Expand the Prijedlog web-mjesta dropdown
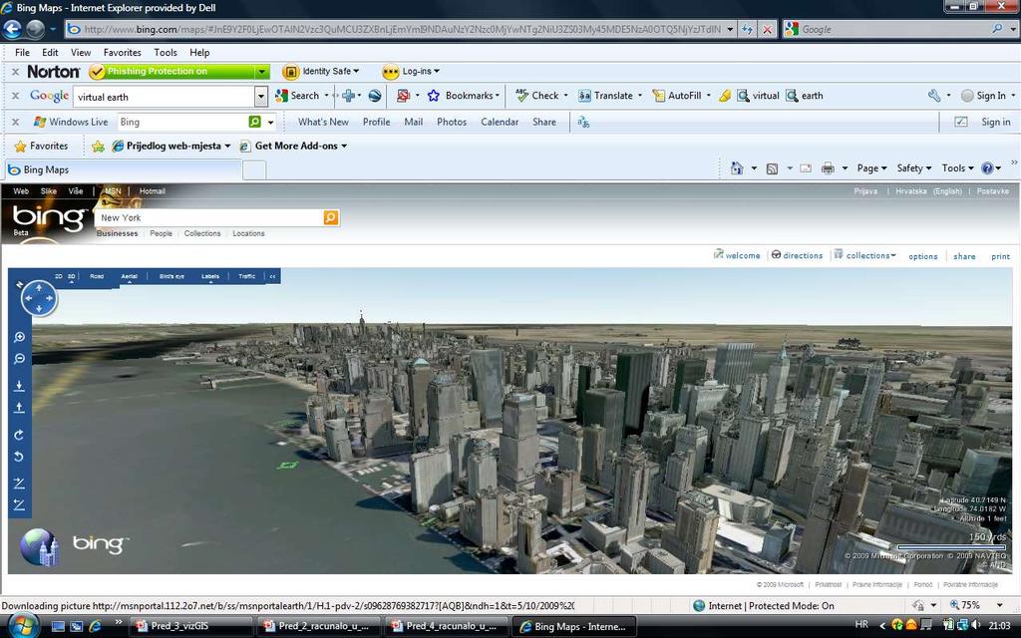This screenshot has width=1021, height=638. [x=227, y=147]
